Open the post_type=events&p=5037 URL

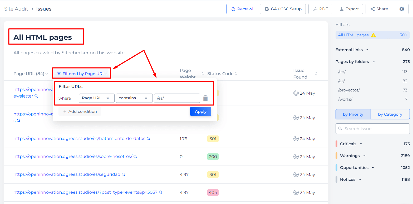coord(85,192)
